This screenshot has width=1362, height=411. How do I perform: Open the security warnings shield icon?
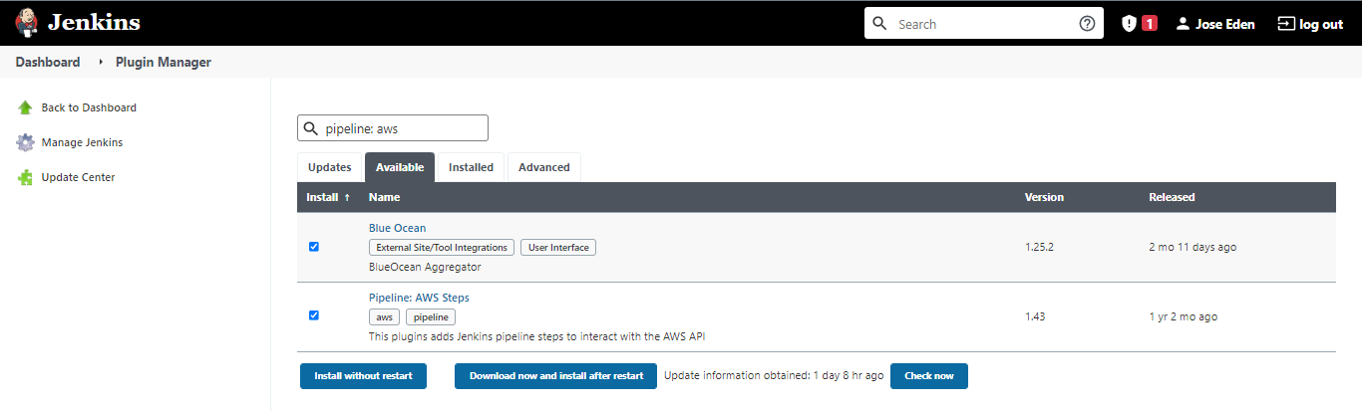tap(1129, 24)
